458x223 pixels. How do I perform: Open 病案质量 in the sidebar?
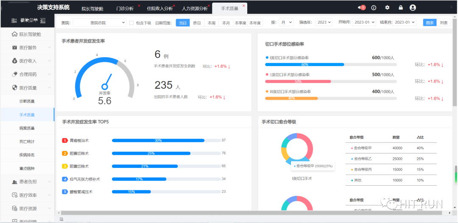(27, 128)
